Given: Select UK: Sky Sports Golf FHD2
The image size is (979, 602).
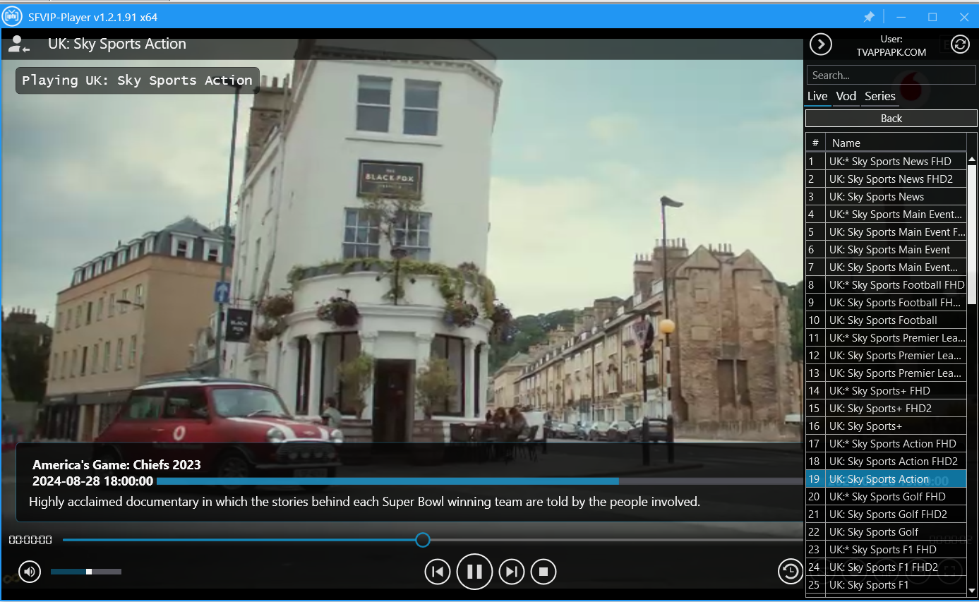Looking at the screenshot, I should (886, 514).
